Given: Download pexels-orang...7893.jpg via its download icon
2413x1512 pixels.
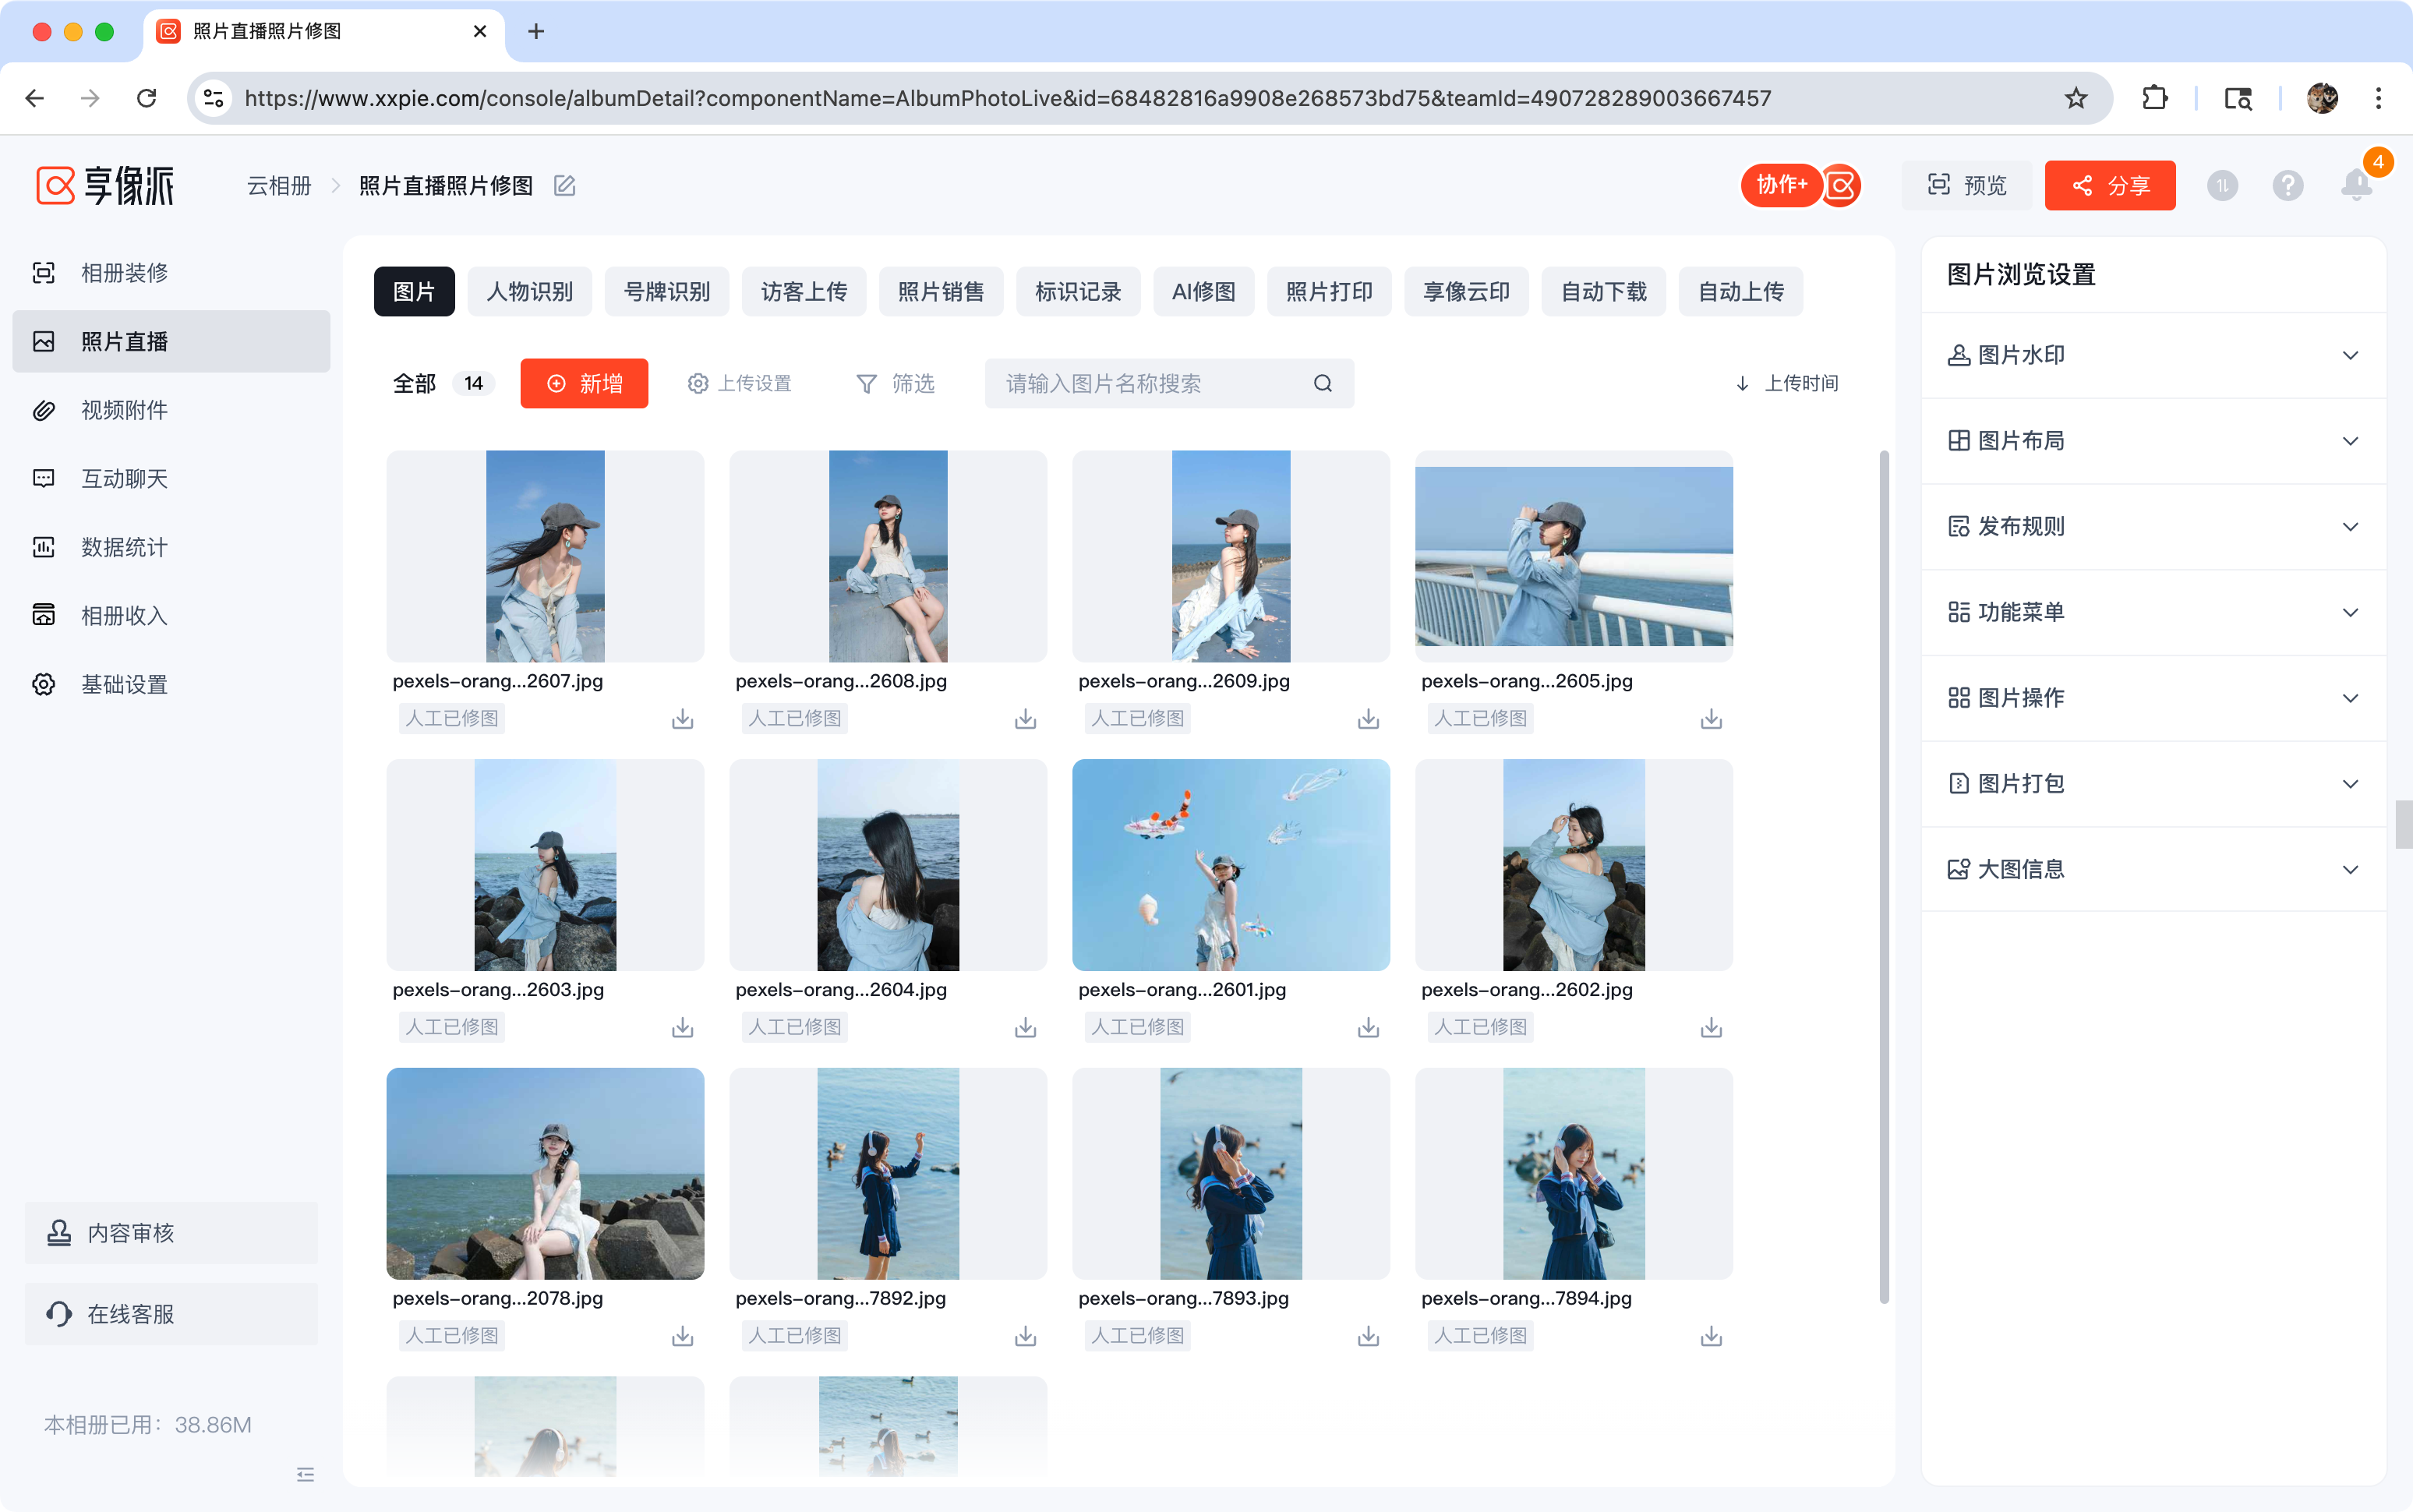Looking at the screenshot, I should pos(1368,1336).
